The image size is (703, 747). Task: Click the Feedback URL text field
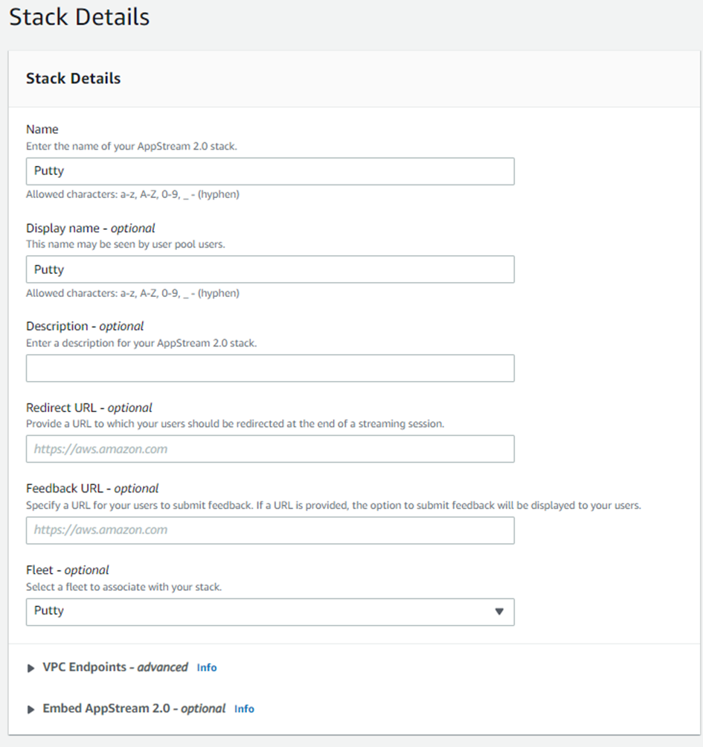[269, 530]
